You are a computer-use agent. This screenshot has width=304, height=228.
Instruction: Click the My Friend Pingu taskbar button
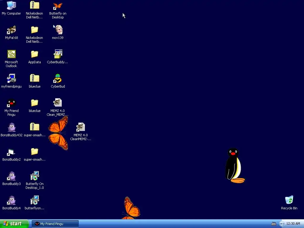(x=55, y=224)
